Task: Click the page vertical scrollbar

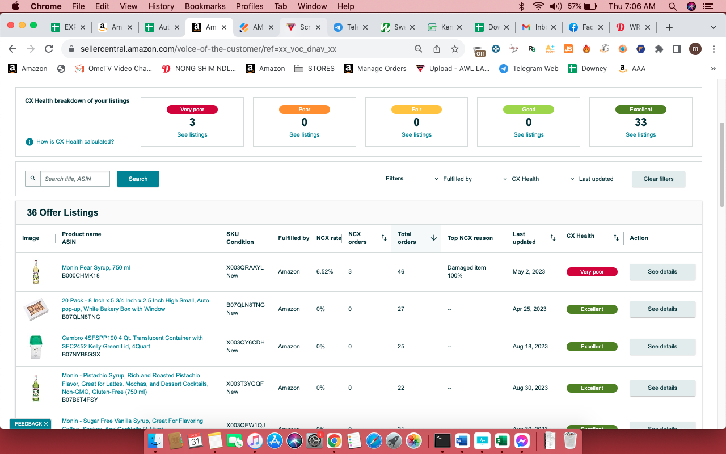Action: (722, 165)
